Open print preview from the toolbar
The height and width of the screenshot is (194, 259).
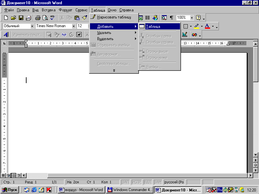[x=45, y=18]
